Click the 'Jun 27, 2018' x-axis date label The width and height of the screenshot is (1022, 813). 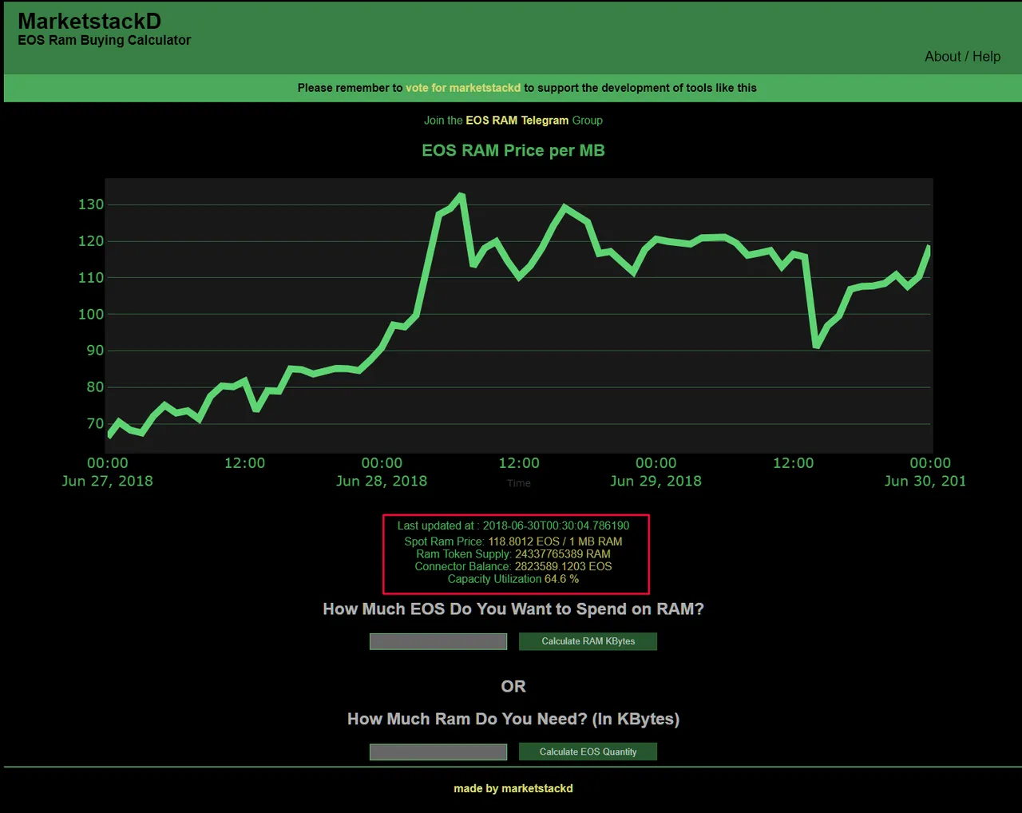[x=107, y=481]
